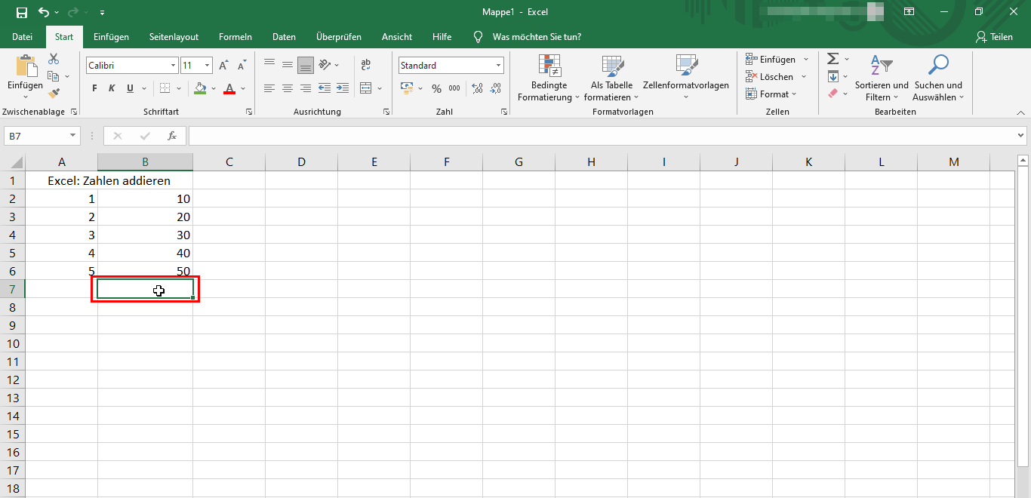Apply percent style with the % icon
1031x498 pixels.
click(436, 88)
